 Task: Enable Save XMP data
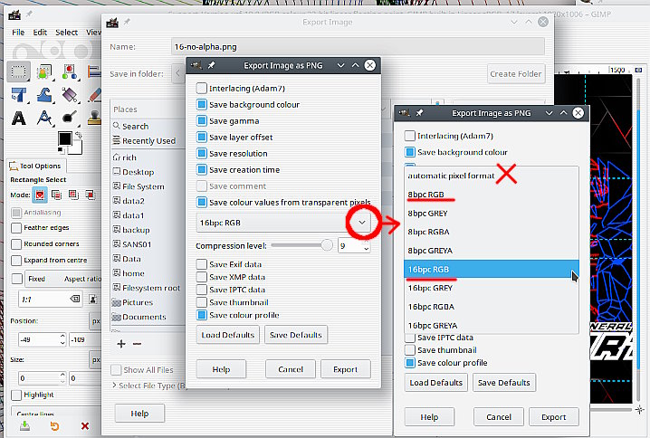coord(202,277)
